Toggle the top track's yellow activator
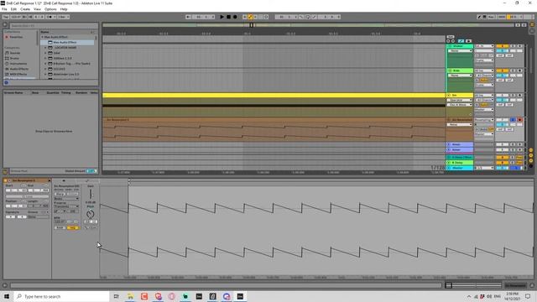This screenshot has height=302, width=537. point(502,46)
